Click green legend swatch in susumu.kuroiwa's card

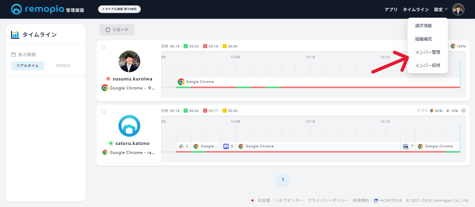tap(186, 46)
